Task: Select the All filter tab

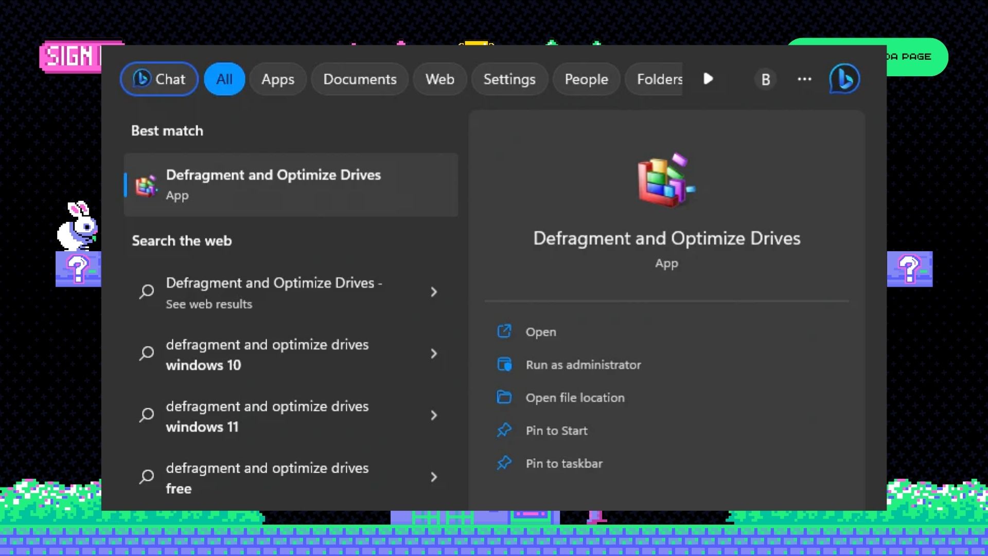Action: click(224, 79)
